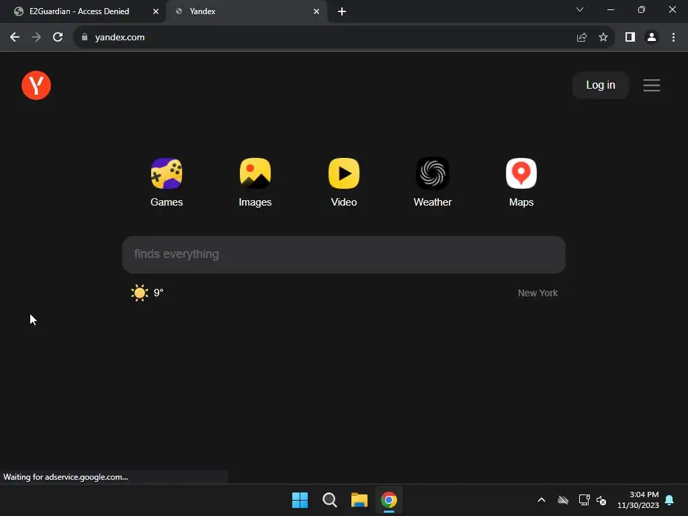
Task: Open the Chrome profile icon
Action: [x=652, y=38]
